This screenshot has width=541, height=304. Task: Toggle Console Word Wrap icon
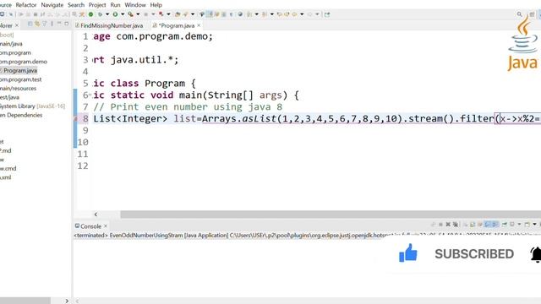point(480,225)
